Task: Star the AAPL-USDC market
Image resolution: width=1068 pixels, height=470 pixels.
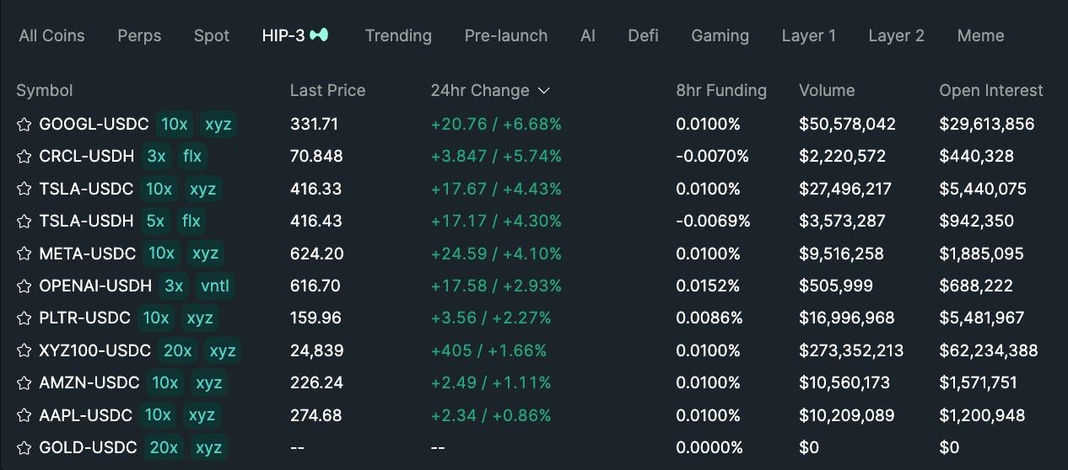Action: point(24,415)
